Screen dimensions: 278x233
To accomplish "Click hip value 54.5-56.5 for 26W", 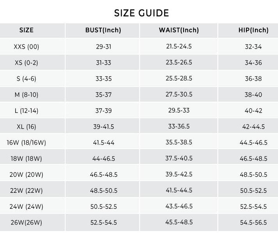I will point(253,222).
